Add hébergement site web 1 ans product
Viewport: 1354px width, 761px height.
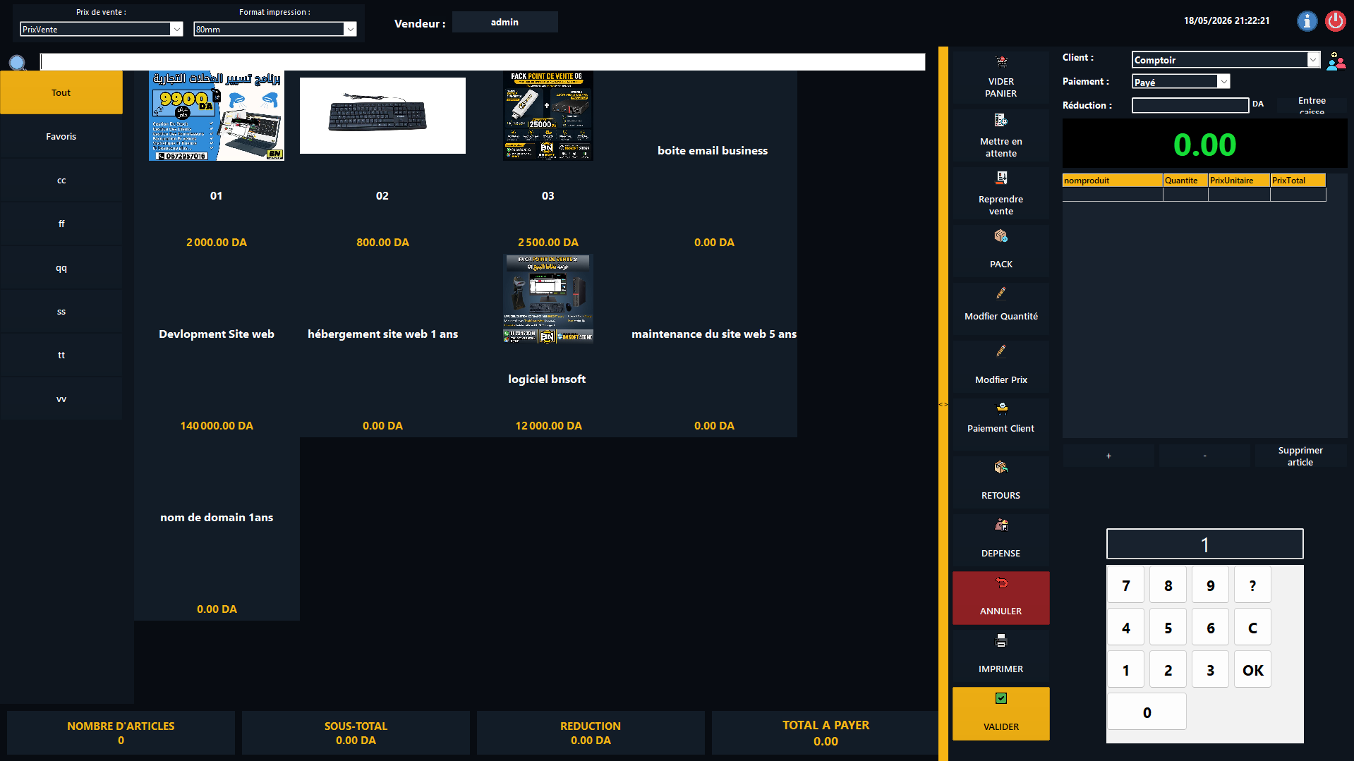pyautogui.click(x=382, y=346)
